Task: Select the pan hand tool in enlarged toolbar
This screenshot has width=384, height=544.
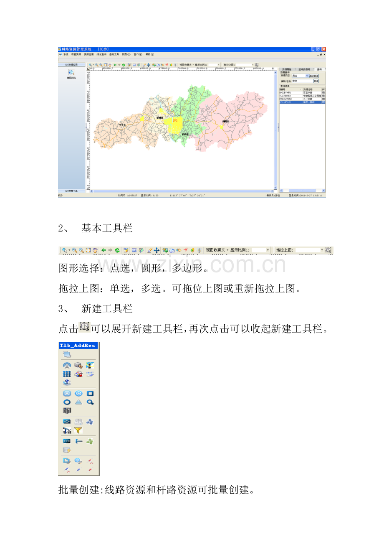Action: 95,250
